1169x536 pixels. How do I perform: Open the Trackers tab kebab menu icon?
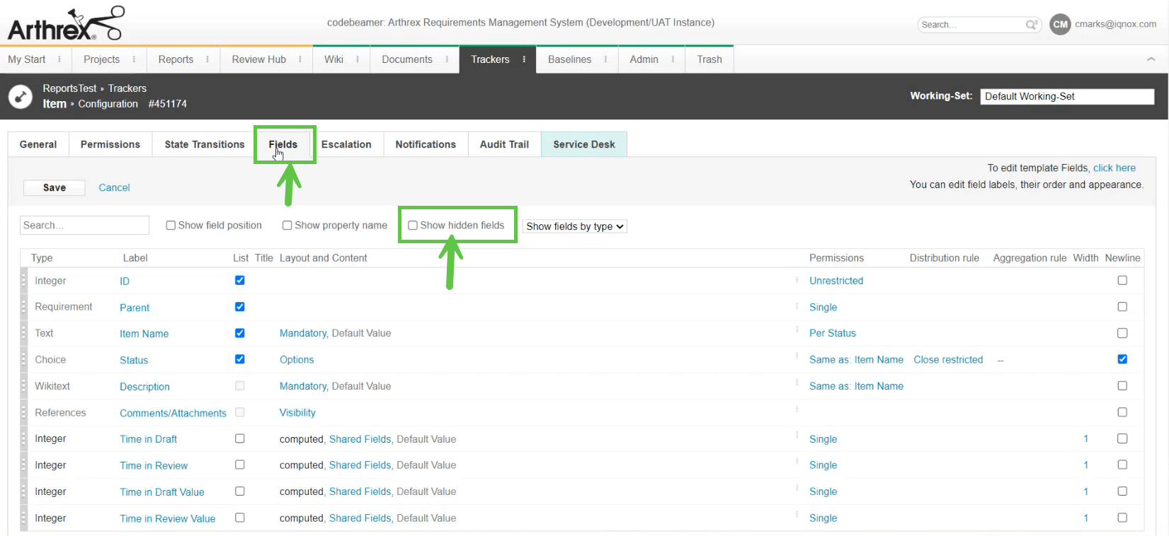pyautogui.click(x=524, y=59)
